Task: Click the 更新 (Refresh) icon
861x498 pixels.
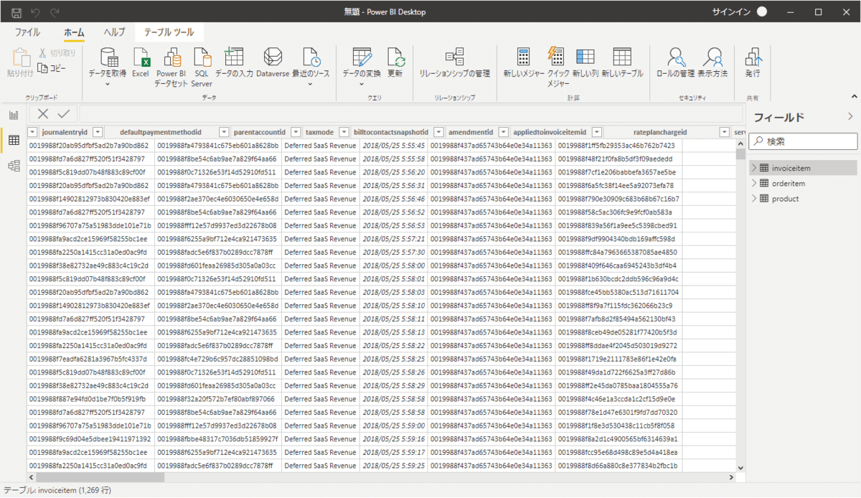Action: tap(395, 58)
